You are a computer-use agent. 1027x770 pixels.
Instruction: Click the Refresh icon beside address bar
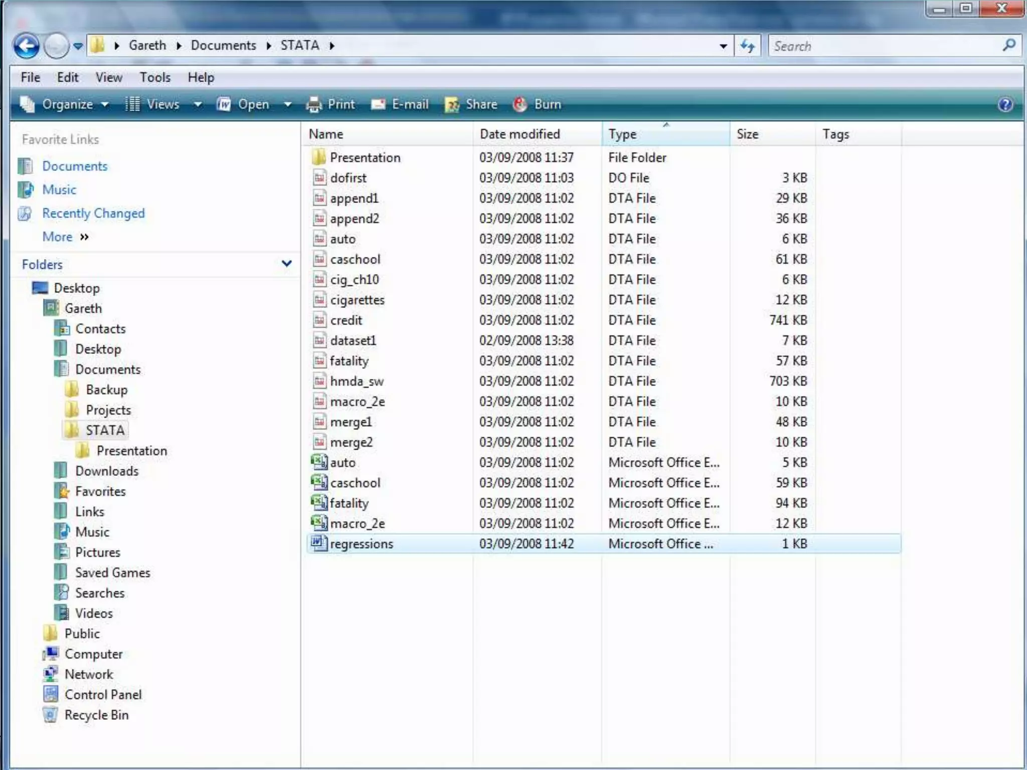point(747,46)
